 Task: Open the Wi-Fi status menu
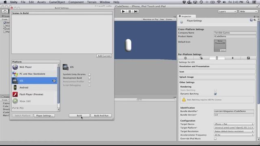tap(219, 2)
